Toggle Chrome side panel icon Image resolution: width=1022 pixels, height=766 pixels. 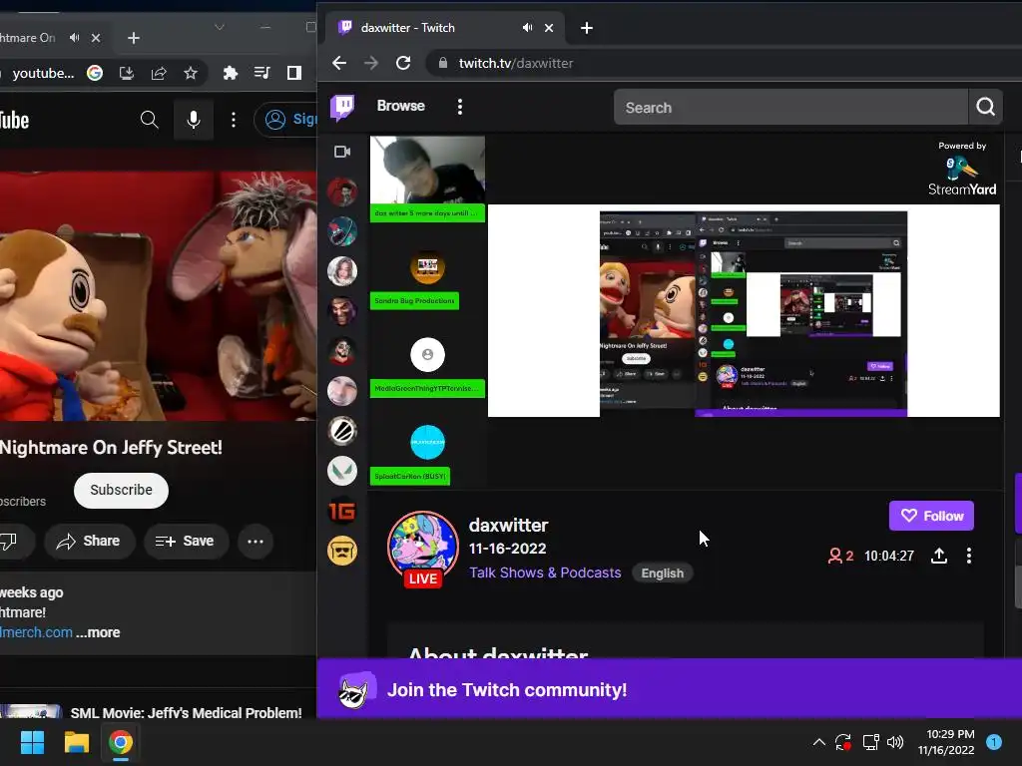click(294, 73)
